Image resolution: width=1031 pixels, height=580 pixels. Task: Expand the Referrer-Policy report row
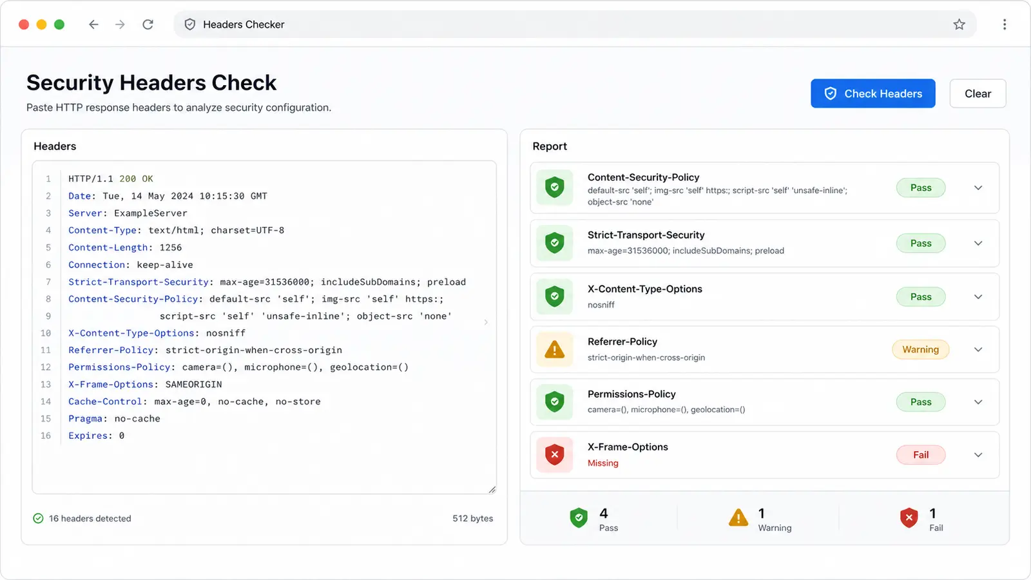tap(978, 349)
